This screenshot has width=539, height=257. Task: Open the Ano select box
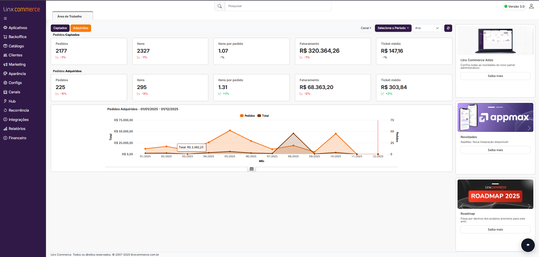pyautogui.click(x=427, y=28)
